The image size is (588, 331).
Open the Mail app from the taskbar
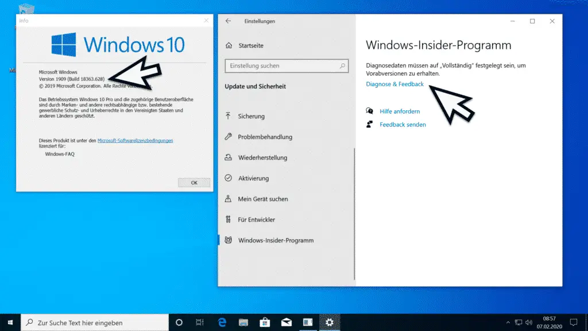[287, 322]
